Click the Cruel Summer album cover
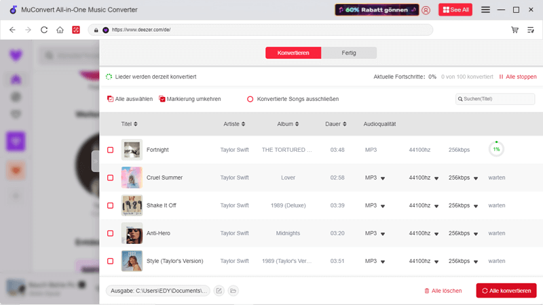 132,178
